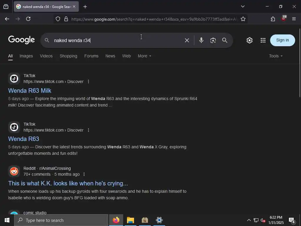Start search by voice microphone

[x=201, y=40]
